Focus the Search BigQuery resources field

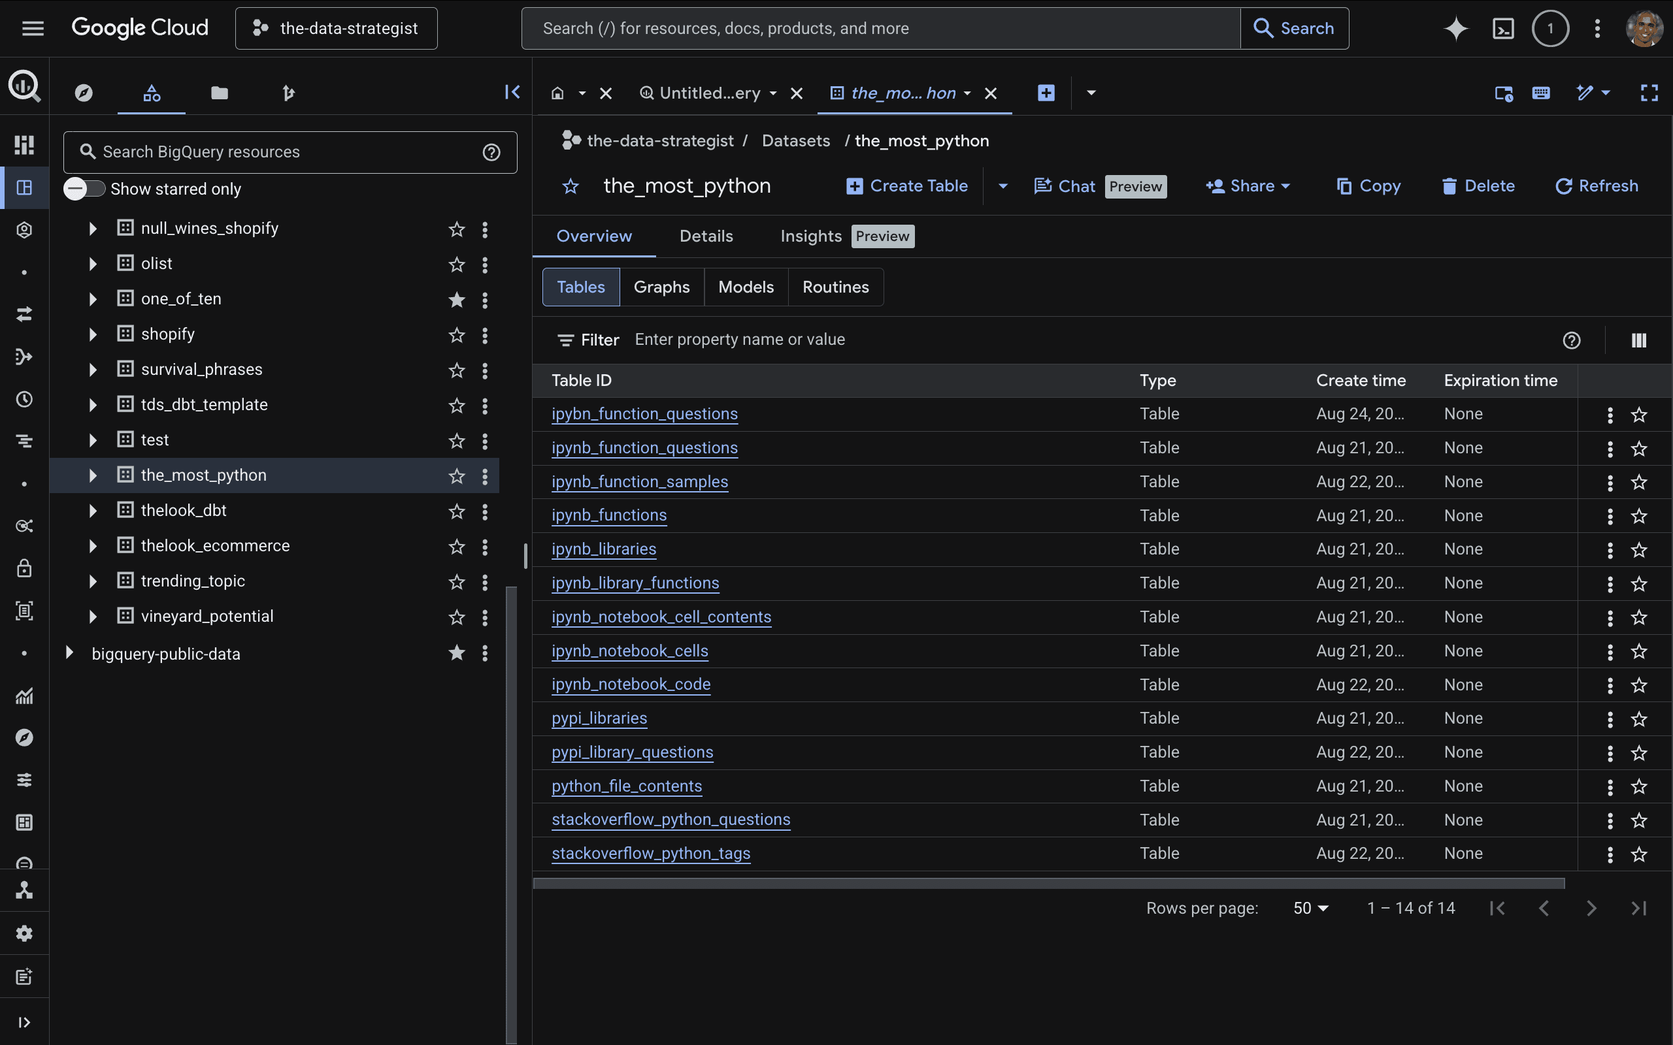[x=290, y=152]
